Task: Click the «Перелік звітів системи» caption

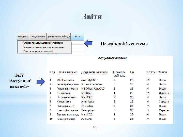Action: [124, 44]
